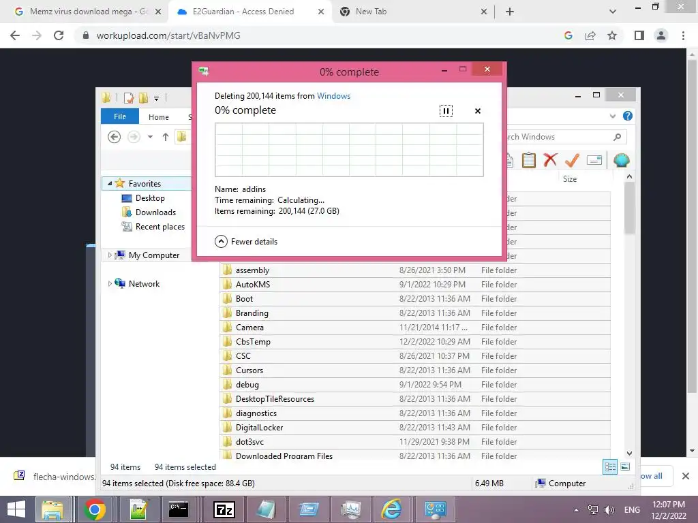Click the workupload address bar
698x523 pixels.
[320, 35]
